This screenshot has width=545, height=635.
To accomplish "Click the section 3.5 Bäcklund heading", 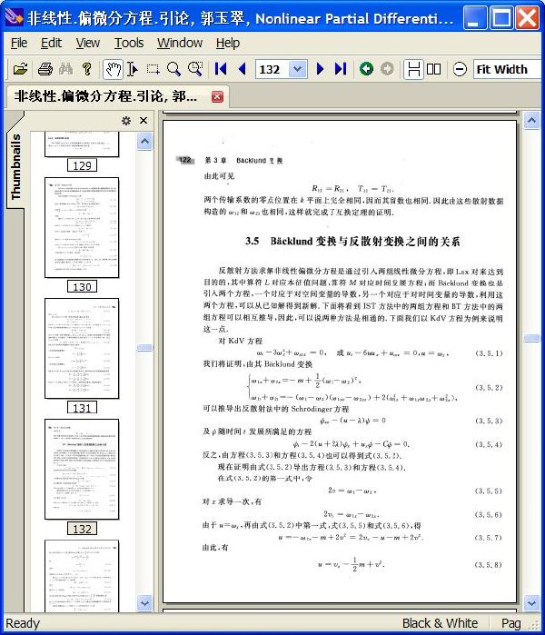I will click(352, 242).
